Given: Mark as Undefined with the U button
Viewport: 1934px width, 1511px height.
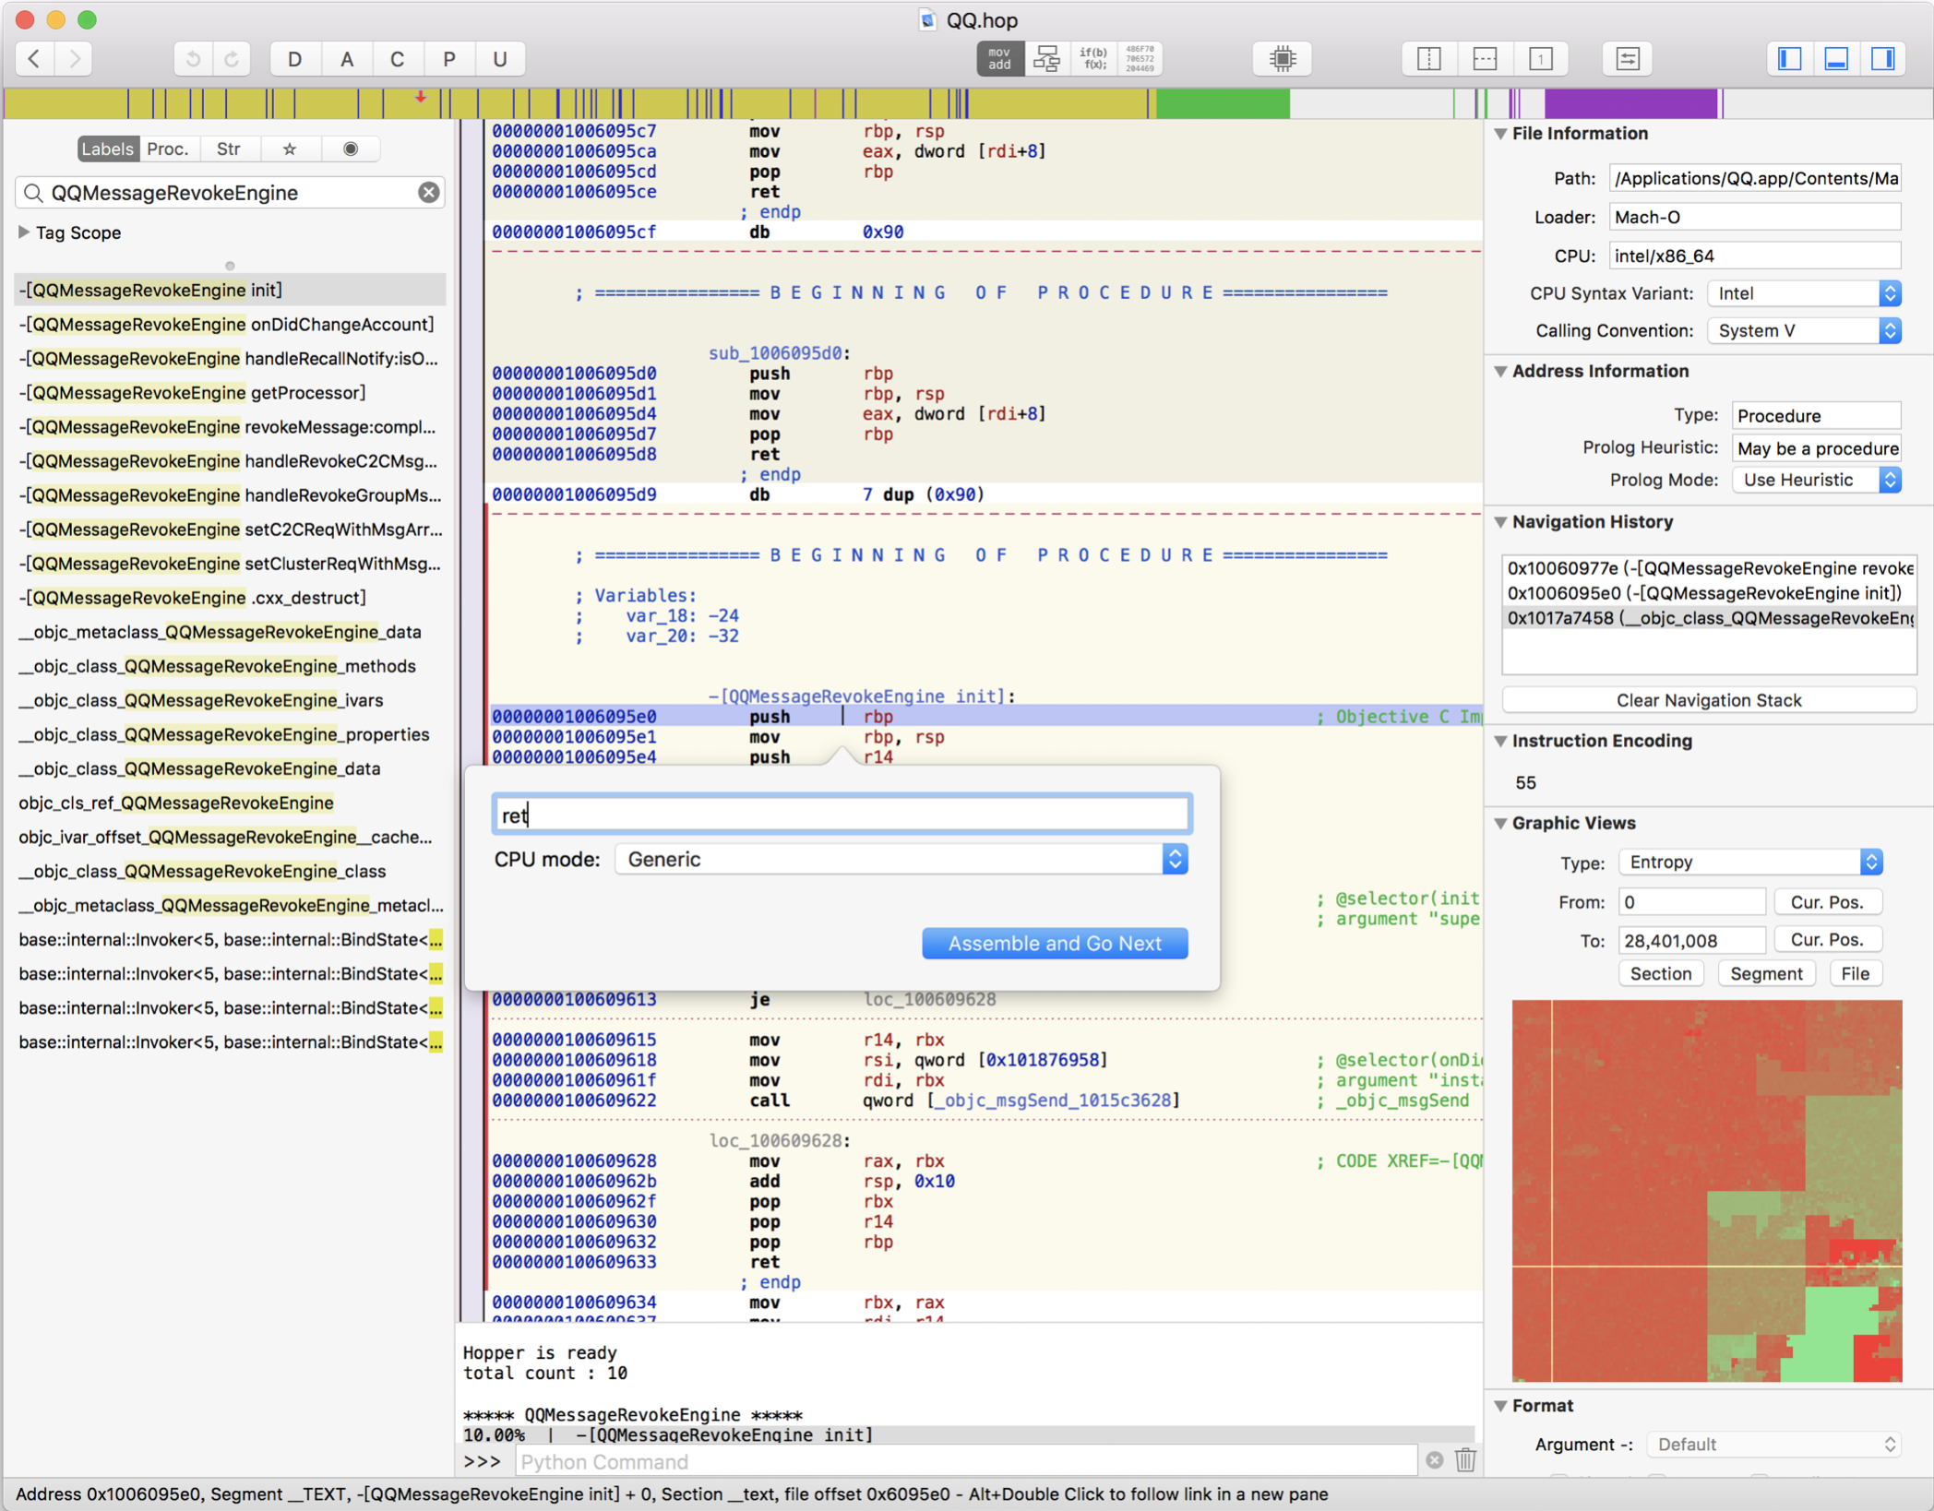Looking at the screenshot, I should pos(500,59).
